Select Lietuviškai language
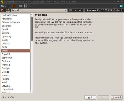 click(16, 90)
